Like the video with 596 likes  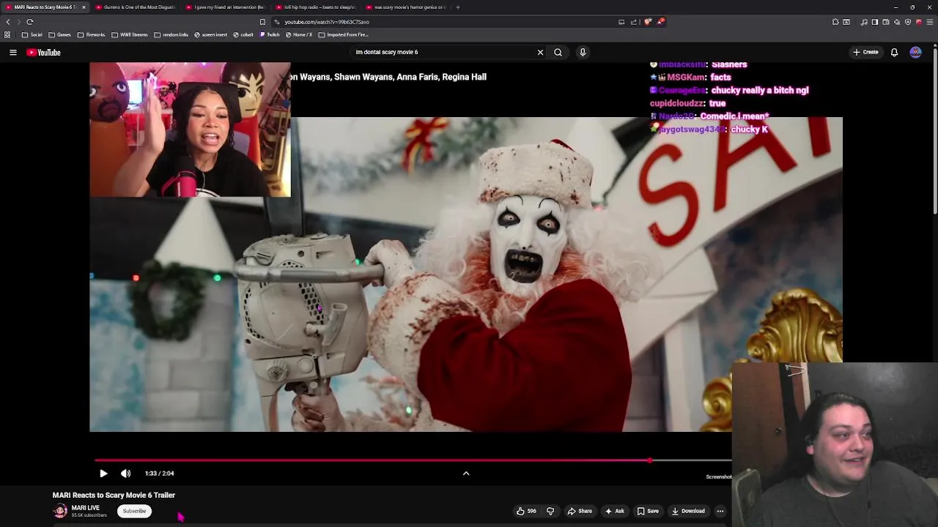point(526,511)
